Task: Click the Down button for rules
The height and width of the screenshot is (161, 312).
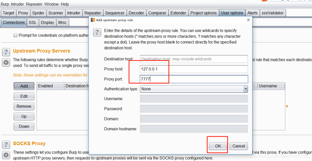Action: tap(24, 127)
